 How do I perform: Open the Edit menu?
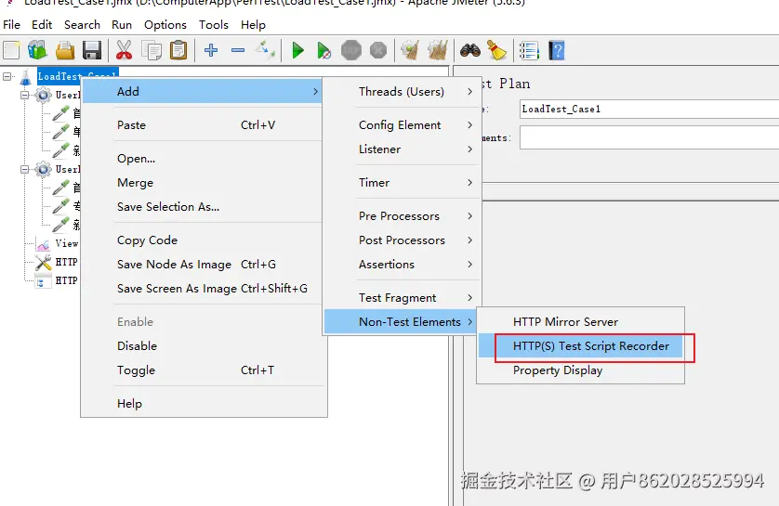coord(42,25)
